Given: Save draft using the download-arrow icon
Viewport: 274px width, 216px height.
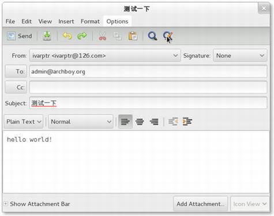Looking at the screenshot, I should click(47, 36).
